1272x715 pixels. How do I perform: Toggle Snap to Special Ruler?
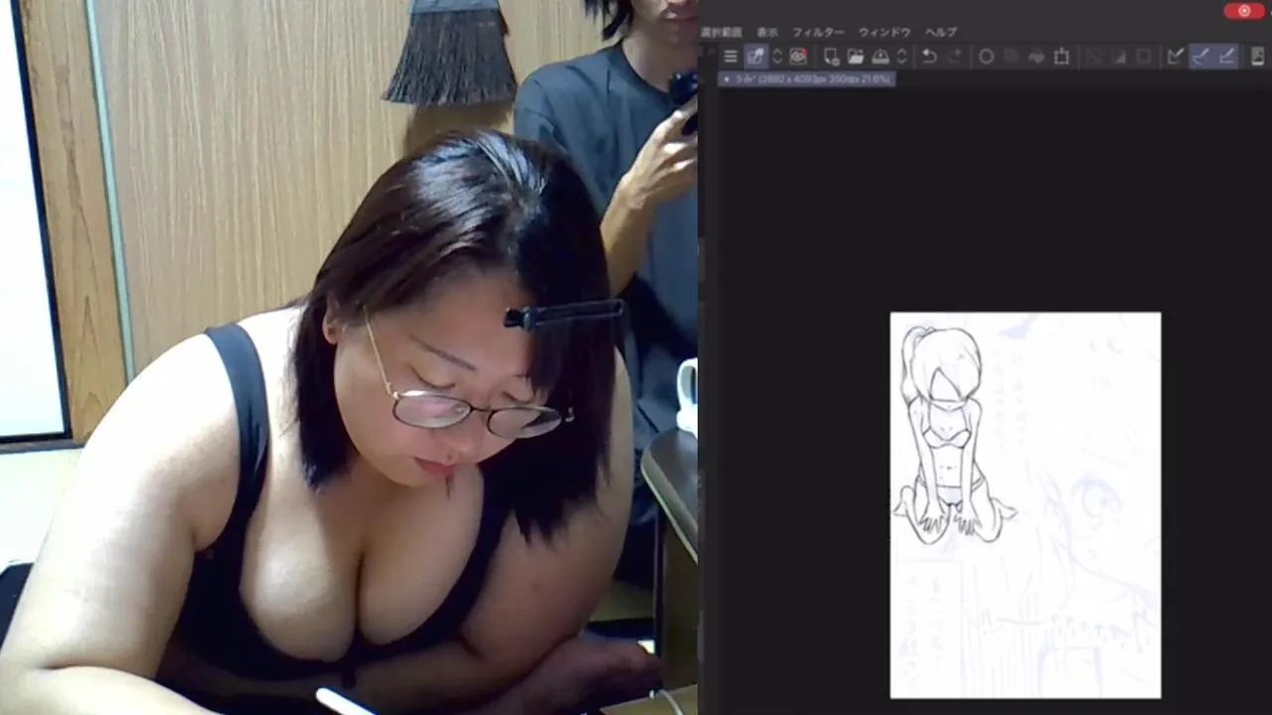pyautogui.click(x=1201, y=57)
